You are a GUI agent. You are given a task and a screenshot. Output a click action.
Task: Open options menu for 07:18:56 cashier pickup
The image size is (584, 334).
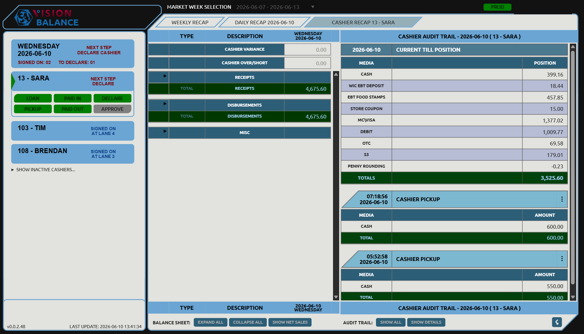click(562, 199)
